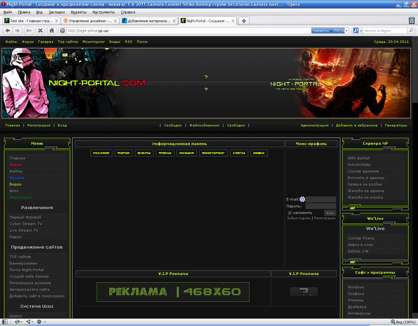The width and height of the screenshot is (418, 326).
Task: Open a new tab with plus button
Action: tap(244, 21)
